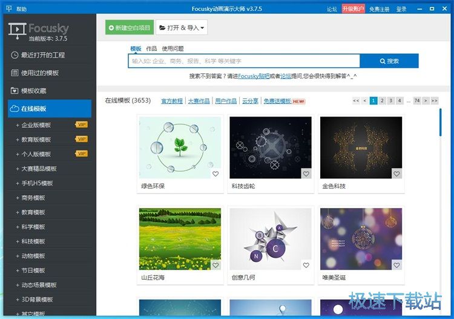Favorite the 绿色环保 template heart
The height and width of the screenshot is (319, 454).
click(215, 174)
